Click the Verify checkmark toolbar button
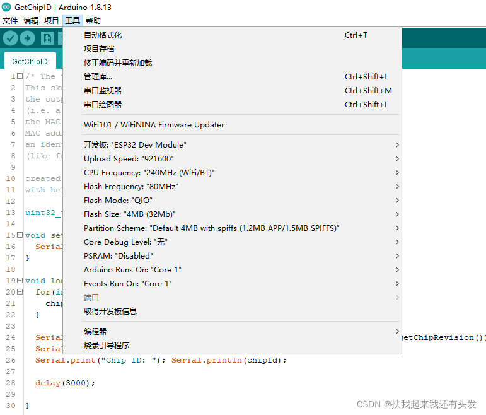Screen dimensions: 486x415 tap(10, 38)
